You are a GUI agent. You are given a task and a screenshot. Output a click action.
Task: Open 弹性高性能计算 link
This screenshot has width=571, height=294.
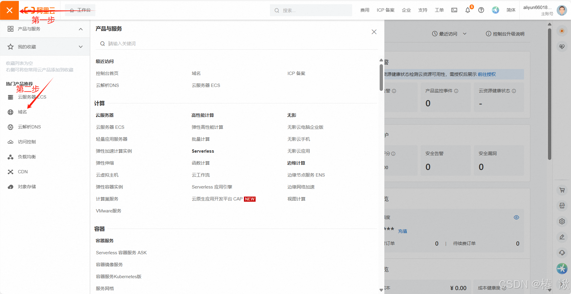(207, 127)
